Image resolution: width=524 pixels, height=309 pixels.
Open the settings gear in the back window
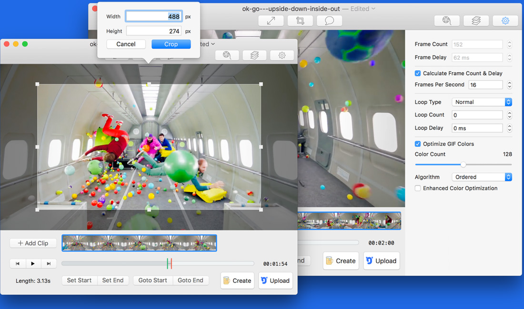tap(505, 21)
